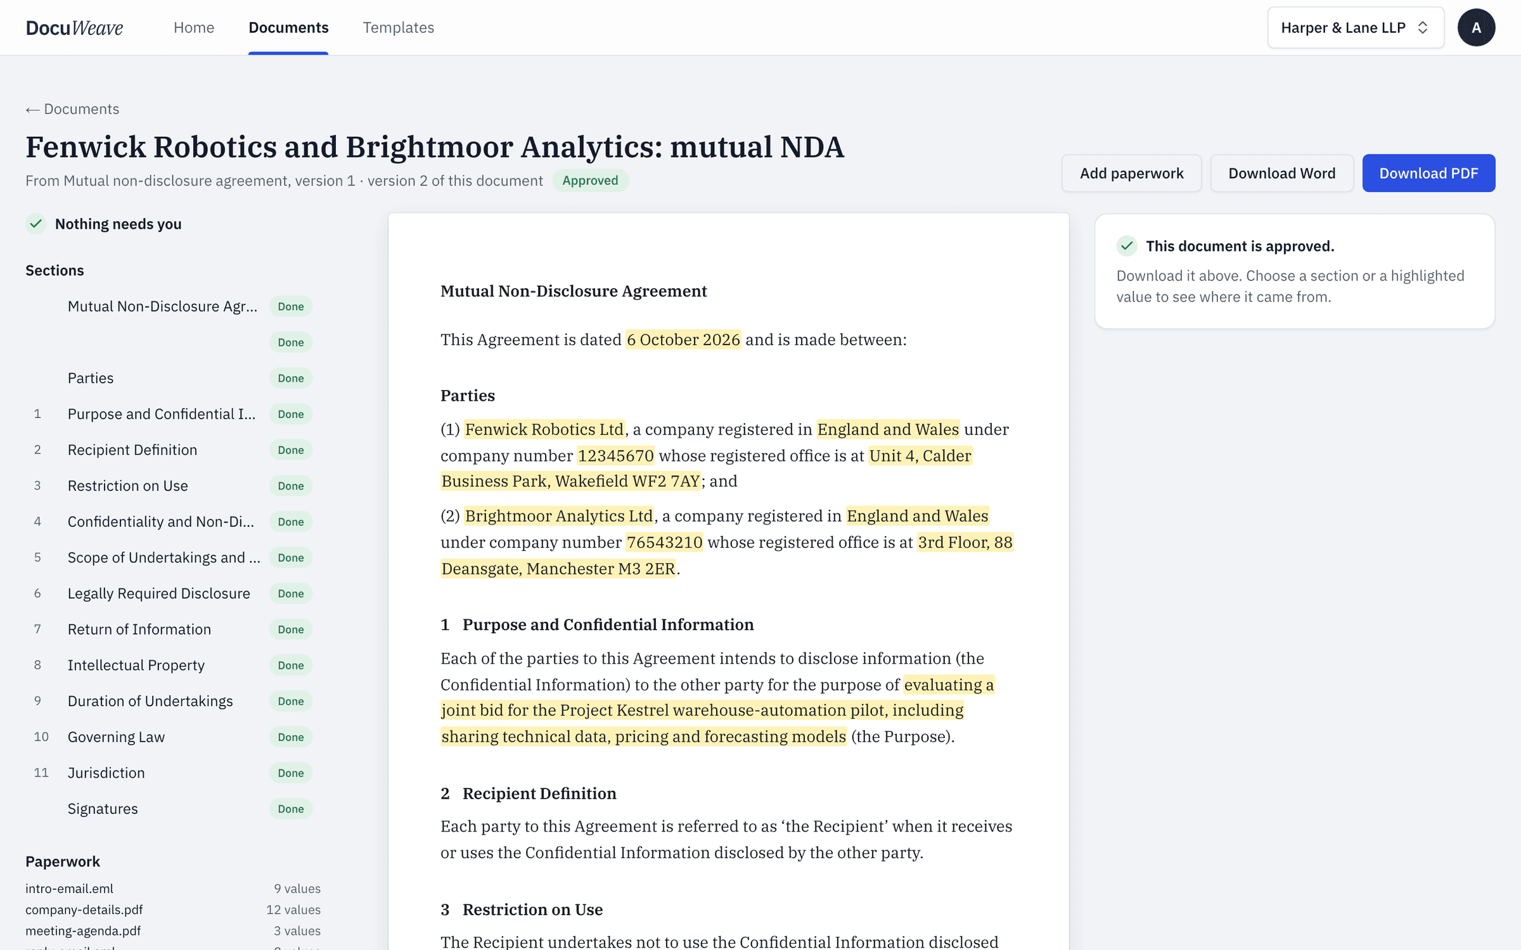Screen dimensions: 1521x950
Task: Click highlighted company number 12345670
Action: click(x=615, y=455)
